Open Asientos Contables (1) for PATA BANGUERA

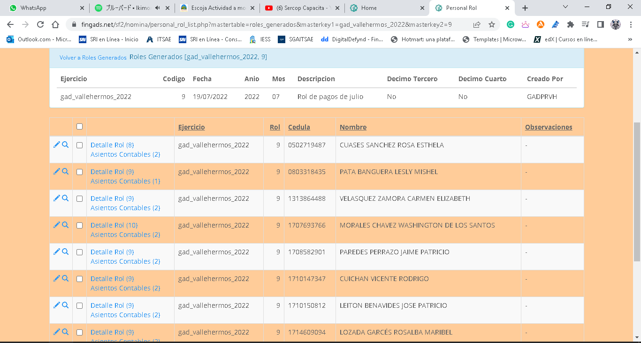coord(125,181)
